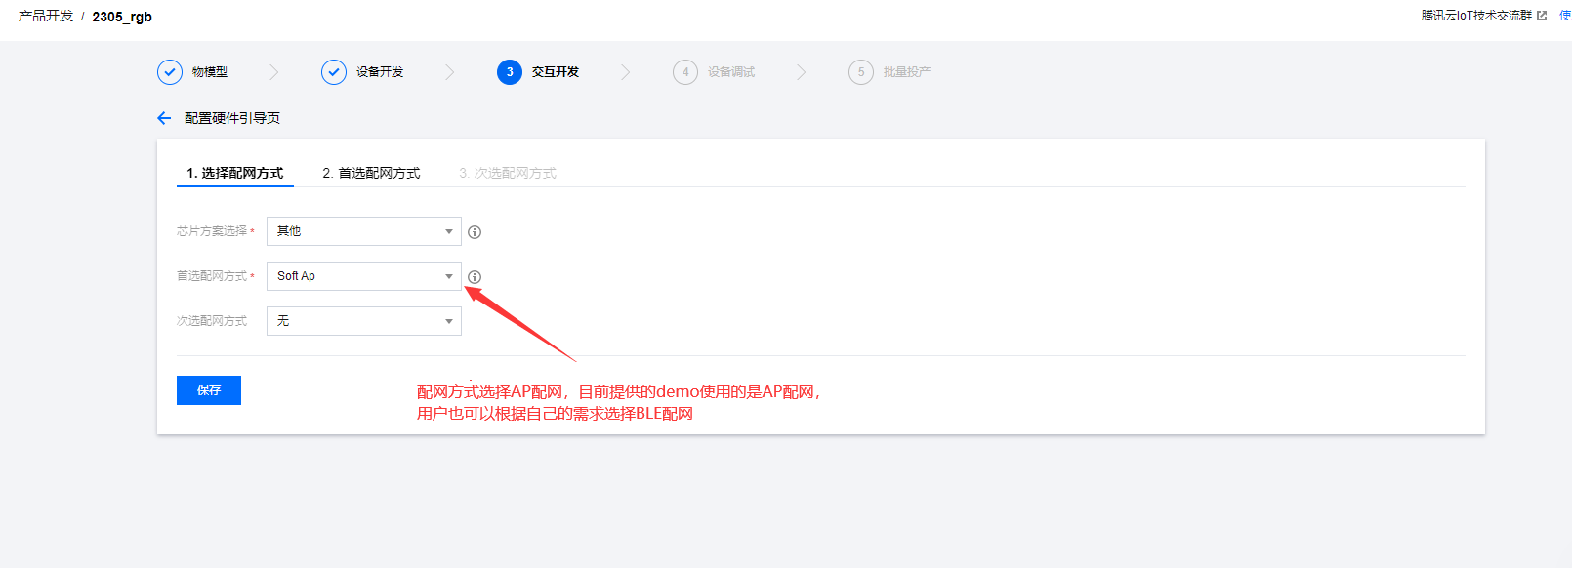Open the 腾讯云IoT技术交流群 link

coord(1476,16)
